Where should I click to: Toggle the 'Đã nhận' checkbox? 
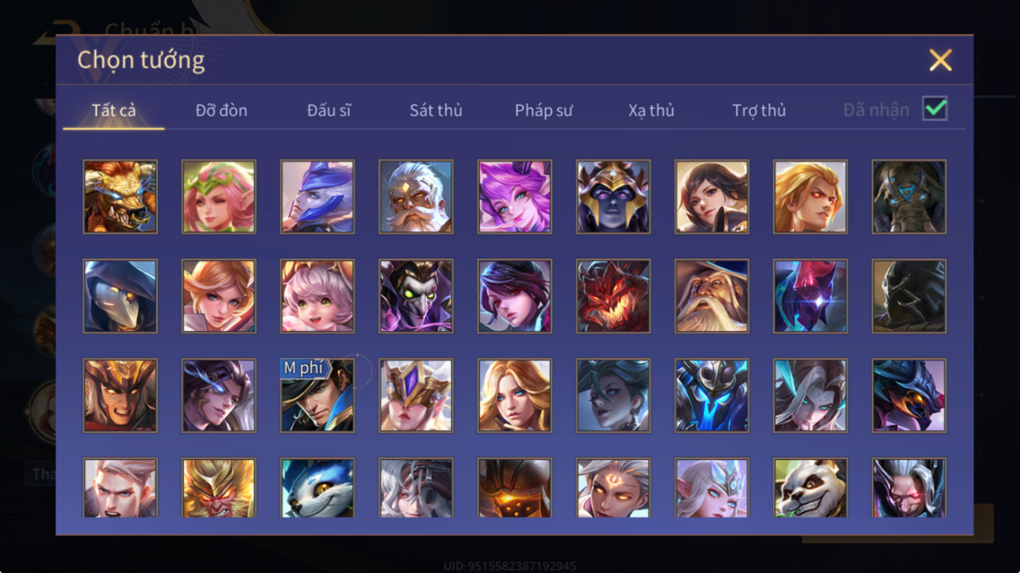pos(935,109)
